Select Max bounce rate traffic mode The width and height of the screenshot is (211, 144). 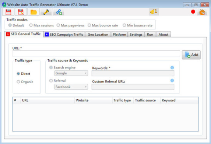pyautogui.click(x=103, y=25)
